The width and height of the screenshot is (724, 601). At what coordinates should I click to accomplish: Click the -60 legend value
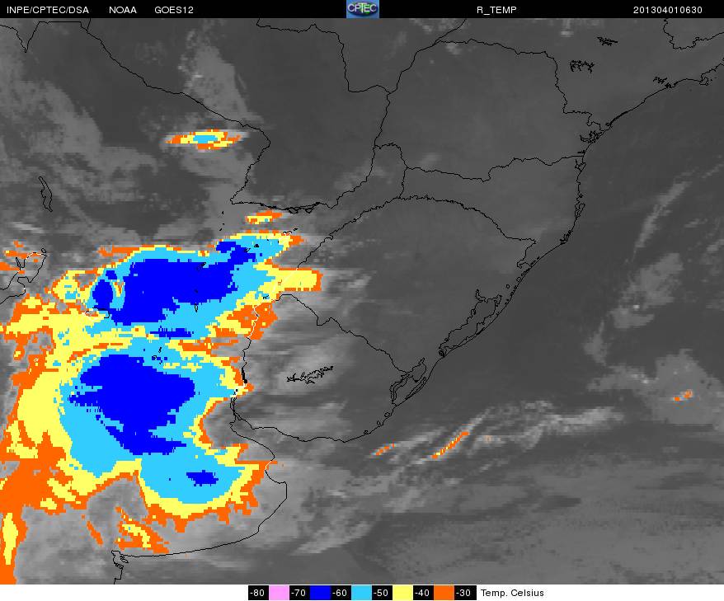click(x=341, y=593)
